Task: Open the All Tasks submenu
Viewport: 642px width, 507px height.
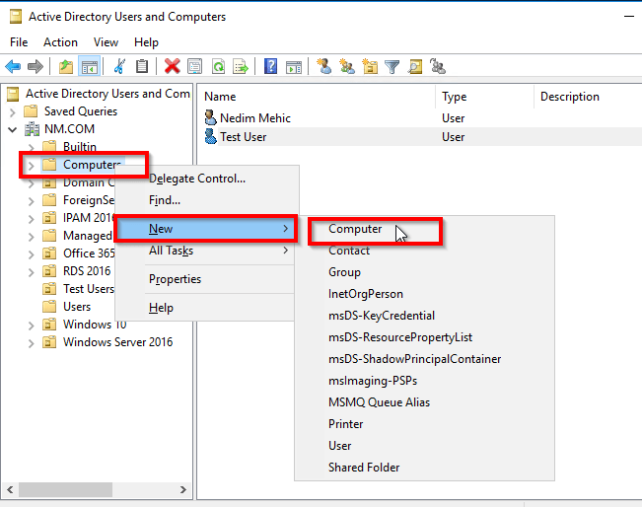Action: [x=207, y=251]
